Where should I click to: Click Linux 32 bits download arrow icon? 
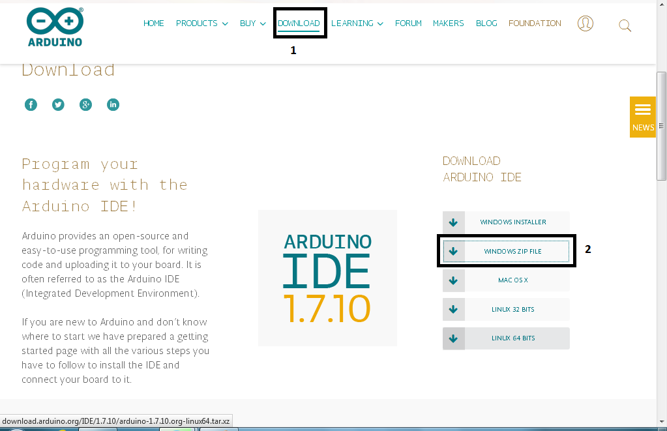(453, 309)
